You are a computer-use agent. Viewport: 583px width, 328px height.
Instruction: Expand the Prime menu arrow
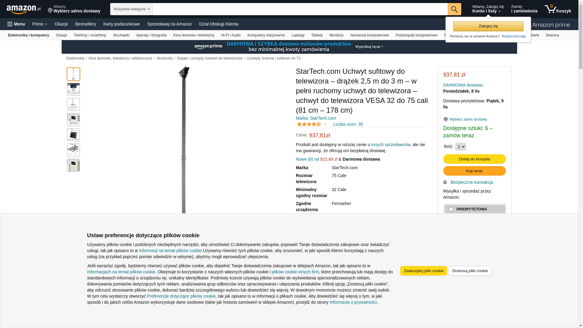pos(46,24)
